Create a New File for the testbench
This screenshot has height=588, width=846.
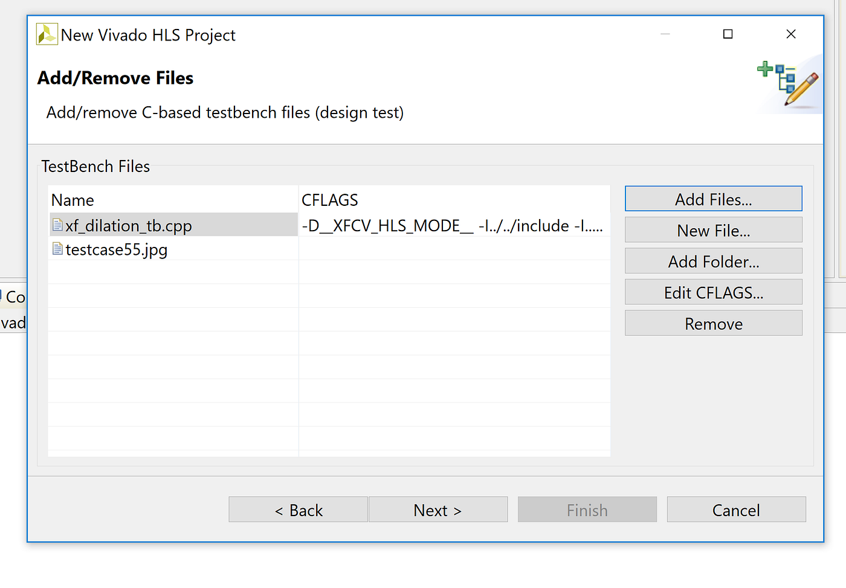pos(713,230)
